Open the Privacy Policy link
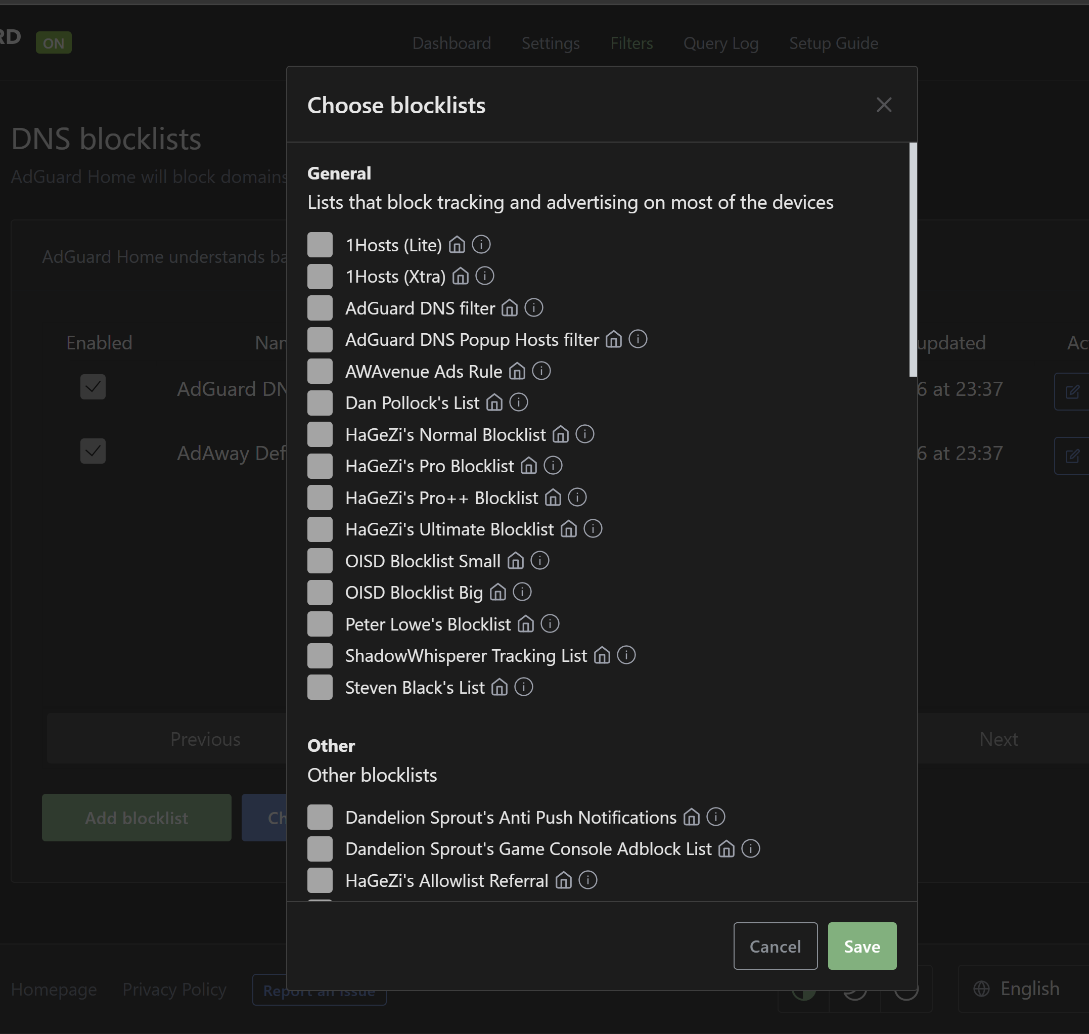This screenshot has width=1089, height=1034. click(174, 990)
